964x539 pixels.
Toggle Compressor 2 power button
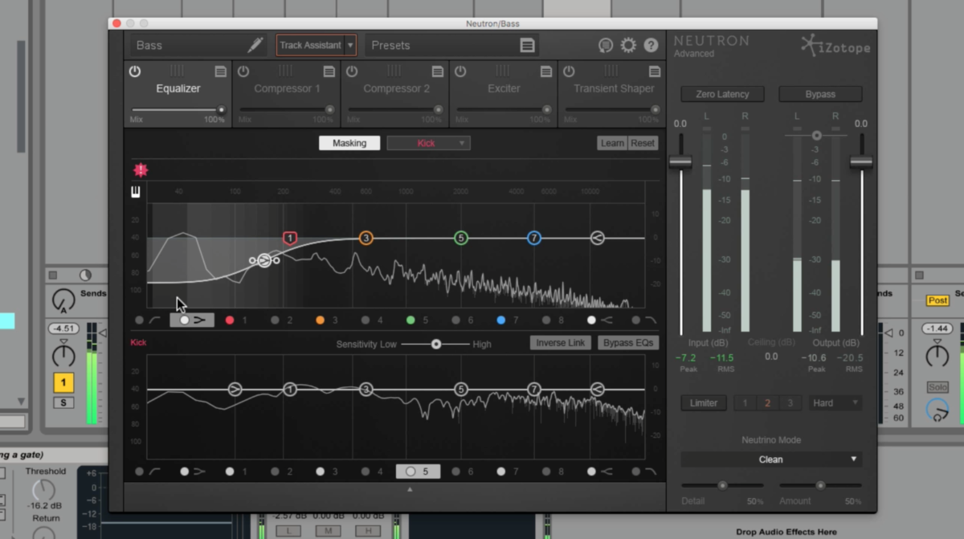(352, 71)
